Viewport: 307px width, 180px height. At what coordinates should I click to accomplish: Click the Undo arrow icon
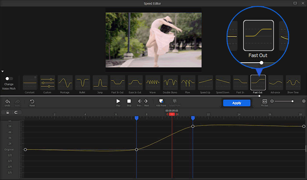(8, 102)
